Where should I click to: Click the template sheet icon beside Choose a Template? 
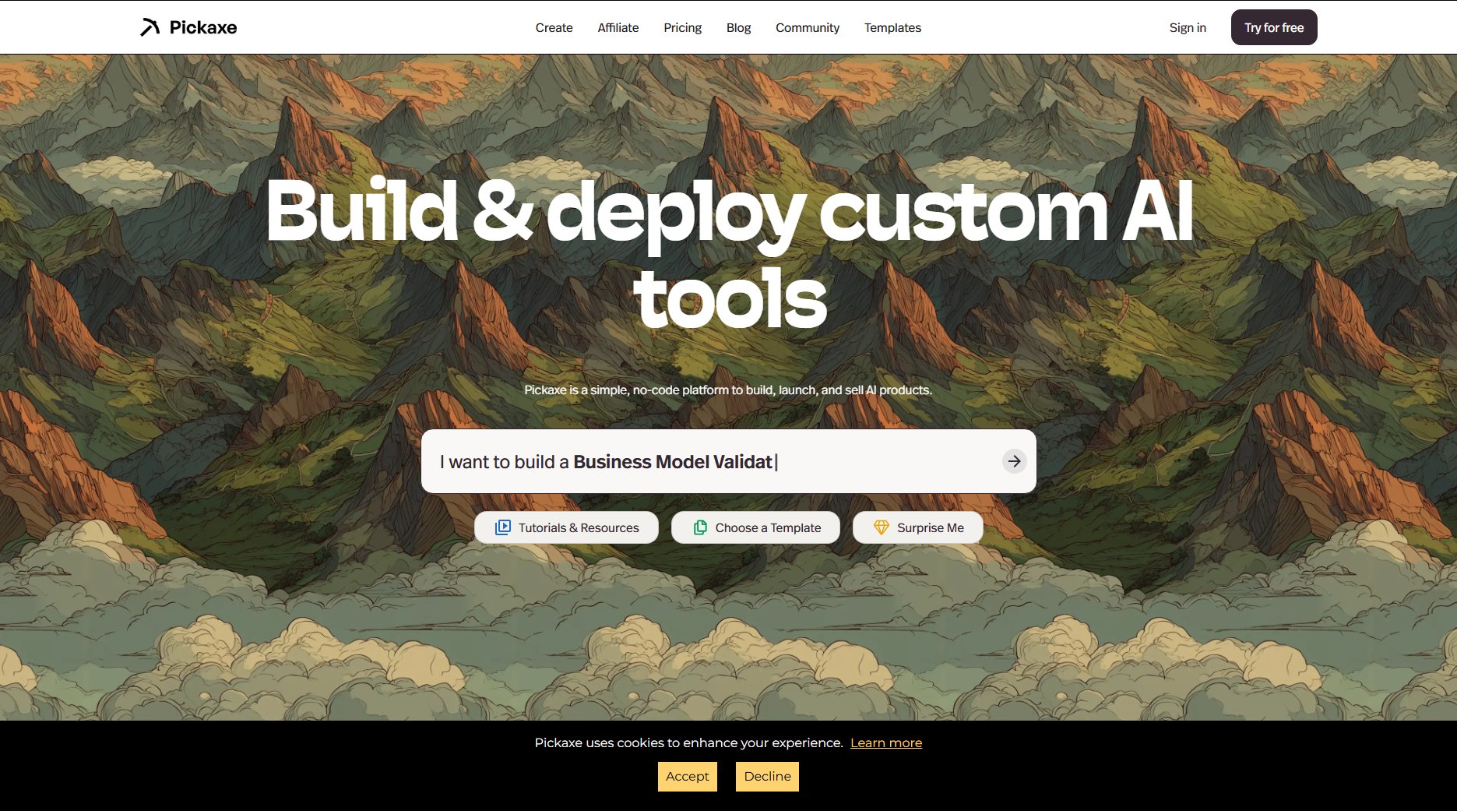[699, 527]
